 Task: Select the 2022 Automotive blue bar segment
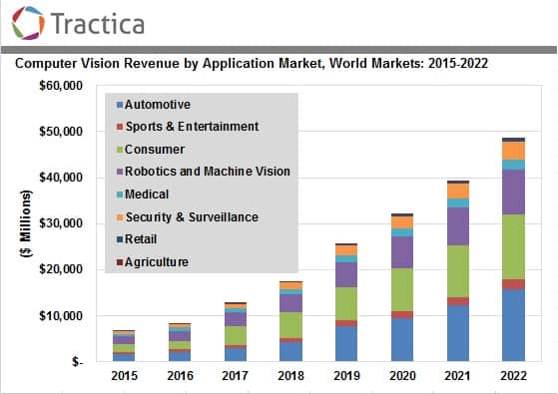click(x=513, y=325)
